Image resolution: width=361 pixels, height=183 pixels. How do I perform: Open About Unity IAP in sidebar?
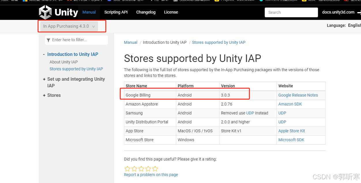tap(64, 62)
